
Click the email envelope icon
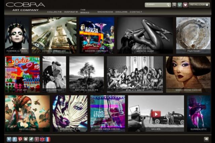click(26, 139)
